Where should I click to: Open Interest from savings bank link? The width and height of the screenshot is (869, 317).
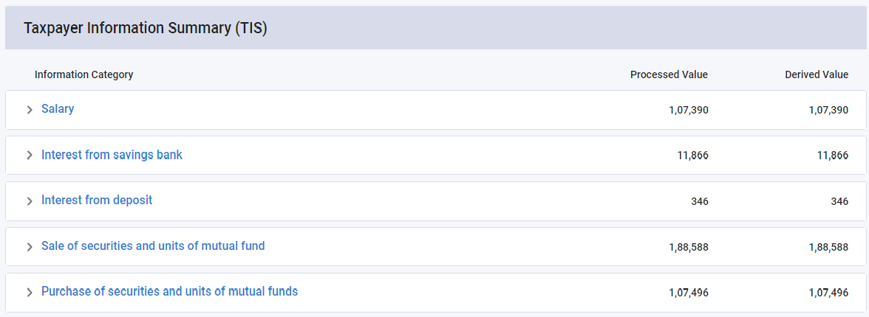pos(112,155)
